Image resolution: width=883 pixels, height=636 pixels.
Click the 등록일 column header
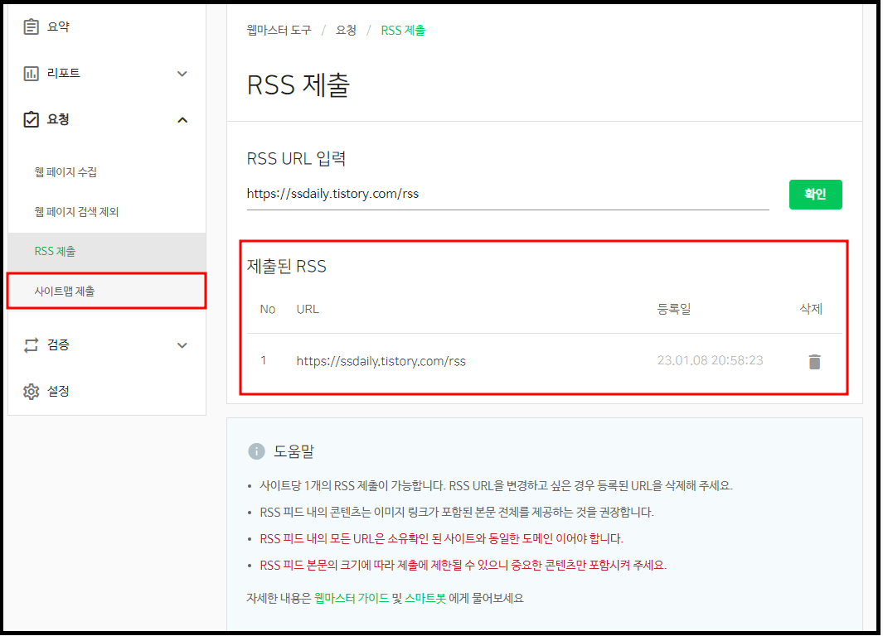click(x=674, y=309)
